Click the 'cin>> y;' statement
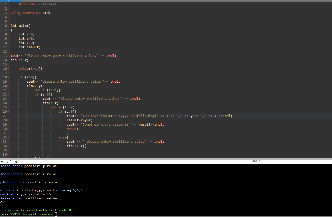This screenshot has height=217, width=332. coord(35,86)
